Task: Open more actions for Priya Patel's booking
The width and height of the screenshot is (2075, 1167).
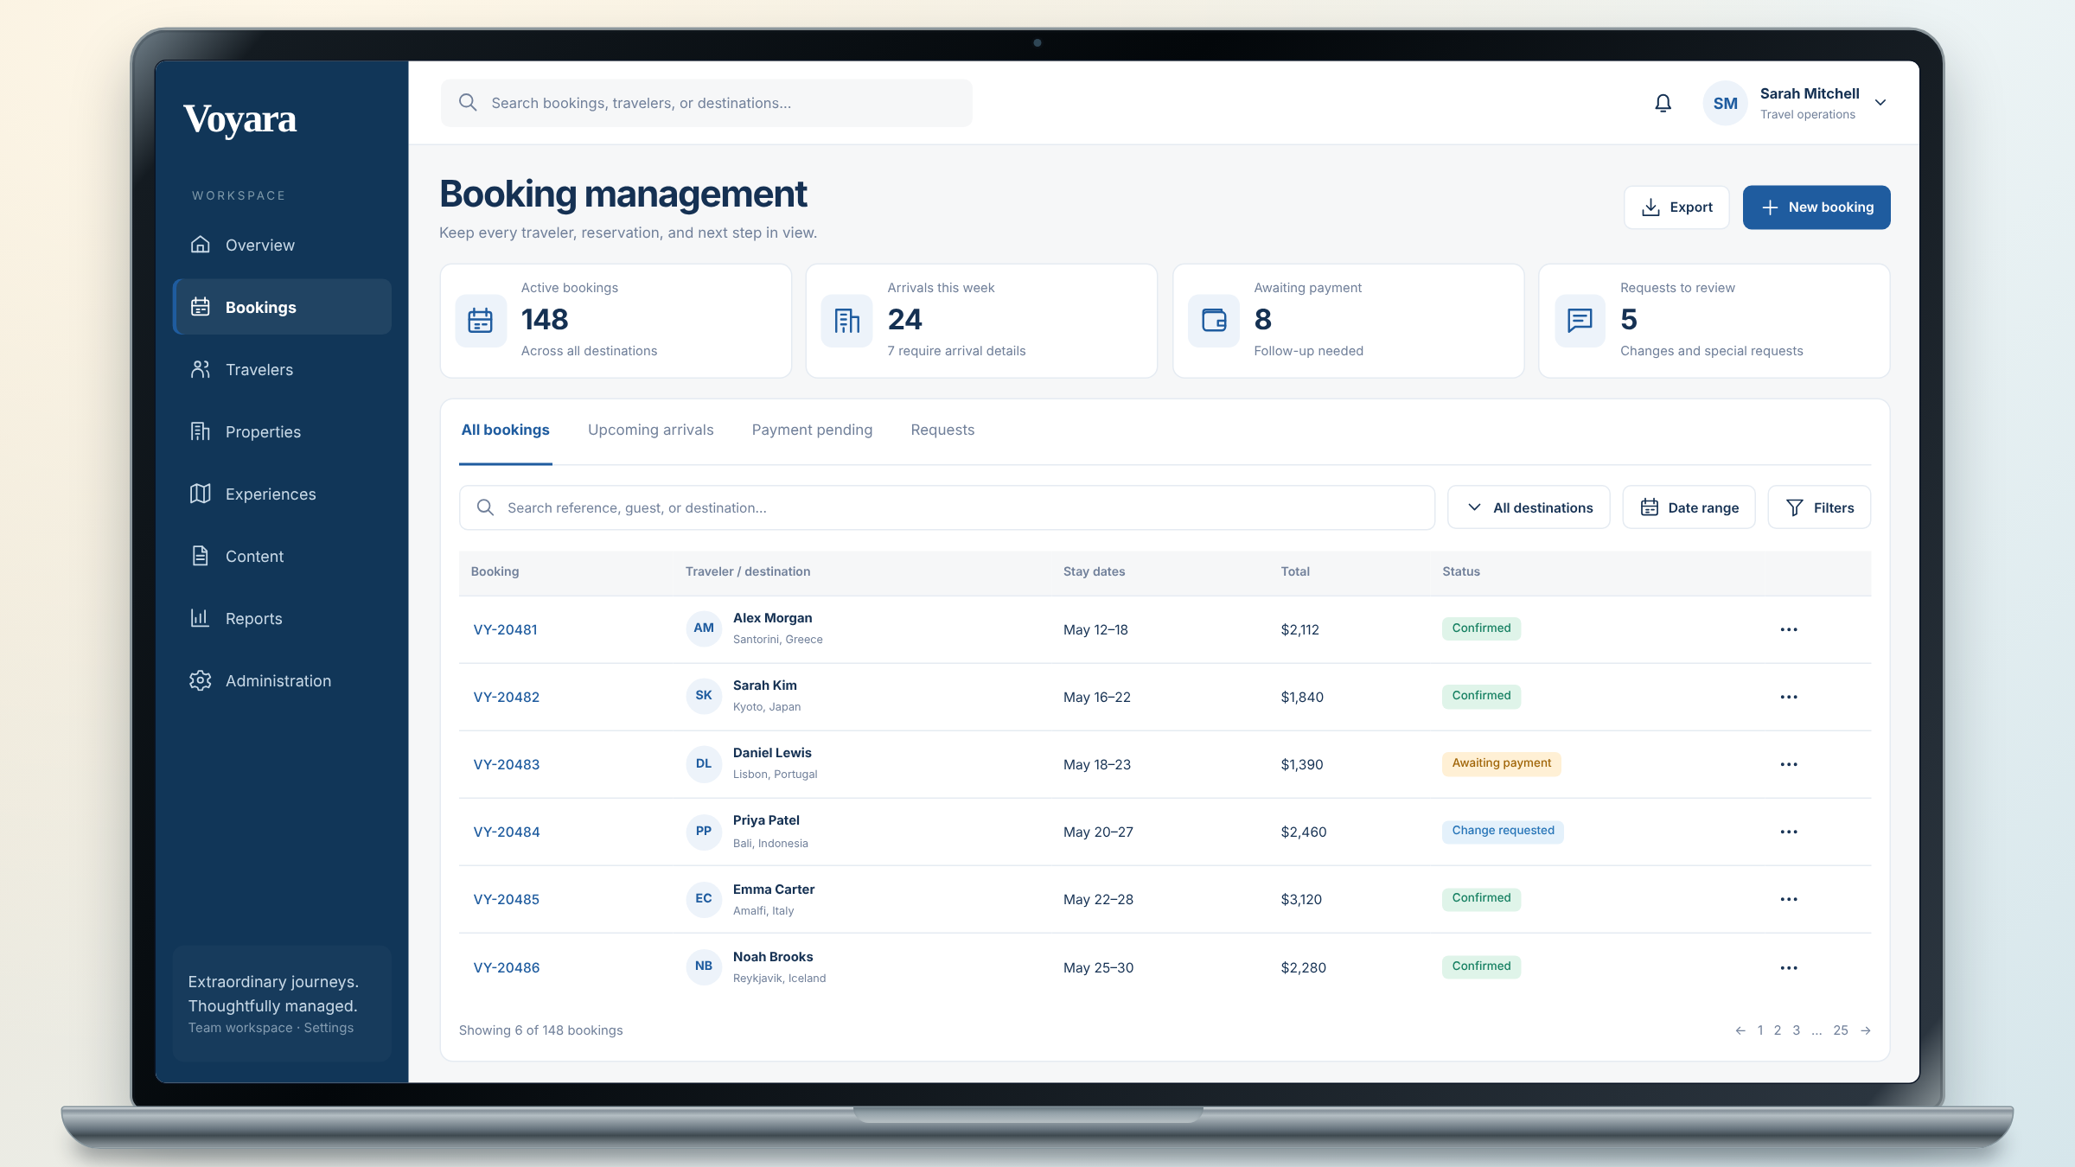Action: [1789, 832]
